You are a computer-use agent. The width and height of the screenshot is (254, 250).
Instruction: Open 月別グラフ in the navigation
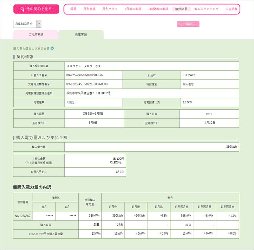coord(110,9)
